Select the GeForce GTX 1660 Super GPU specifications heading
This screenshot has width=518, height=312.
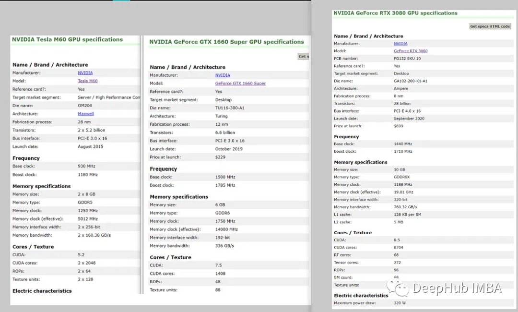pos(226,42)
